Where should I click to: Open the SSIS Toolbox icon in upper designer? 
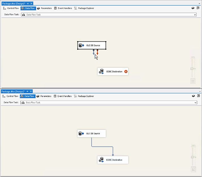point(193,8)
